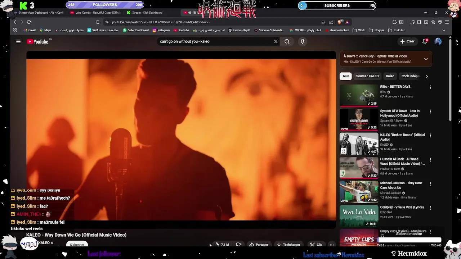461x259 pixels.
Task: Show more filter chips with arrow
Action: (x=427, y=76)
